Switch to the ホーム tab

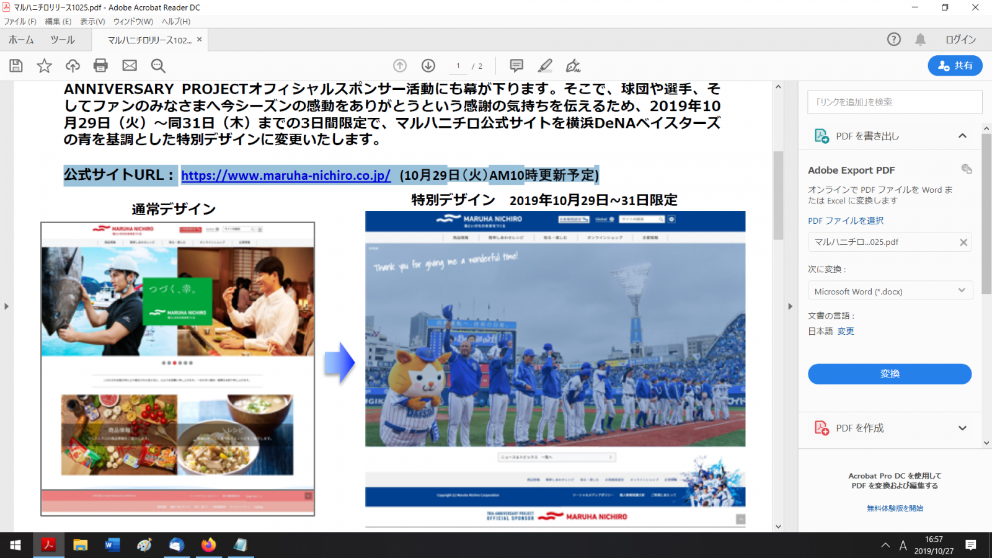click(21, 40)
